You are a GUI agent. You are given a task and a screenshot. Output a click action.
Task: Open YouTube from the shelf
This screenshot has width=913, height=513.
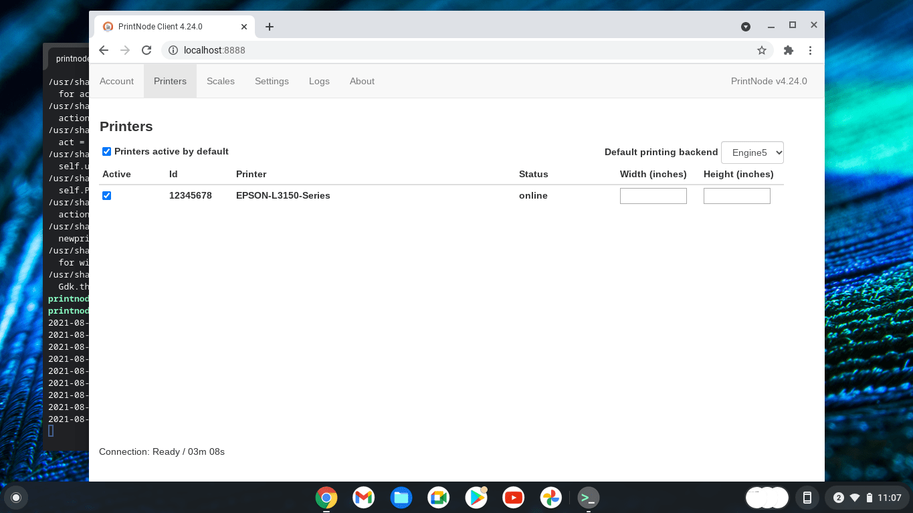click(514, 498)
